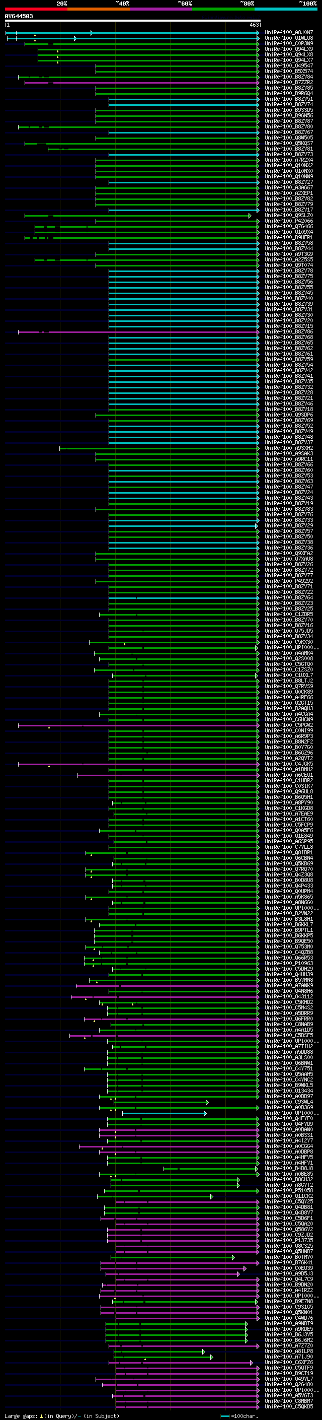This screenshot has height=1420, width=322.
Task: Select hit label UniRef100_B6Q5H1
Action: tap(289, 797)
